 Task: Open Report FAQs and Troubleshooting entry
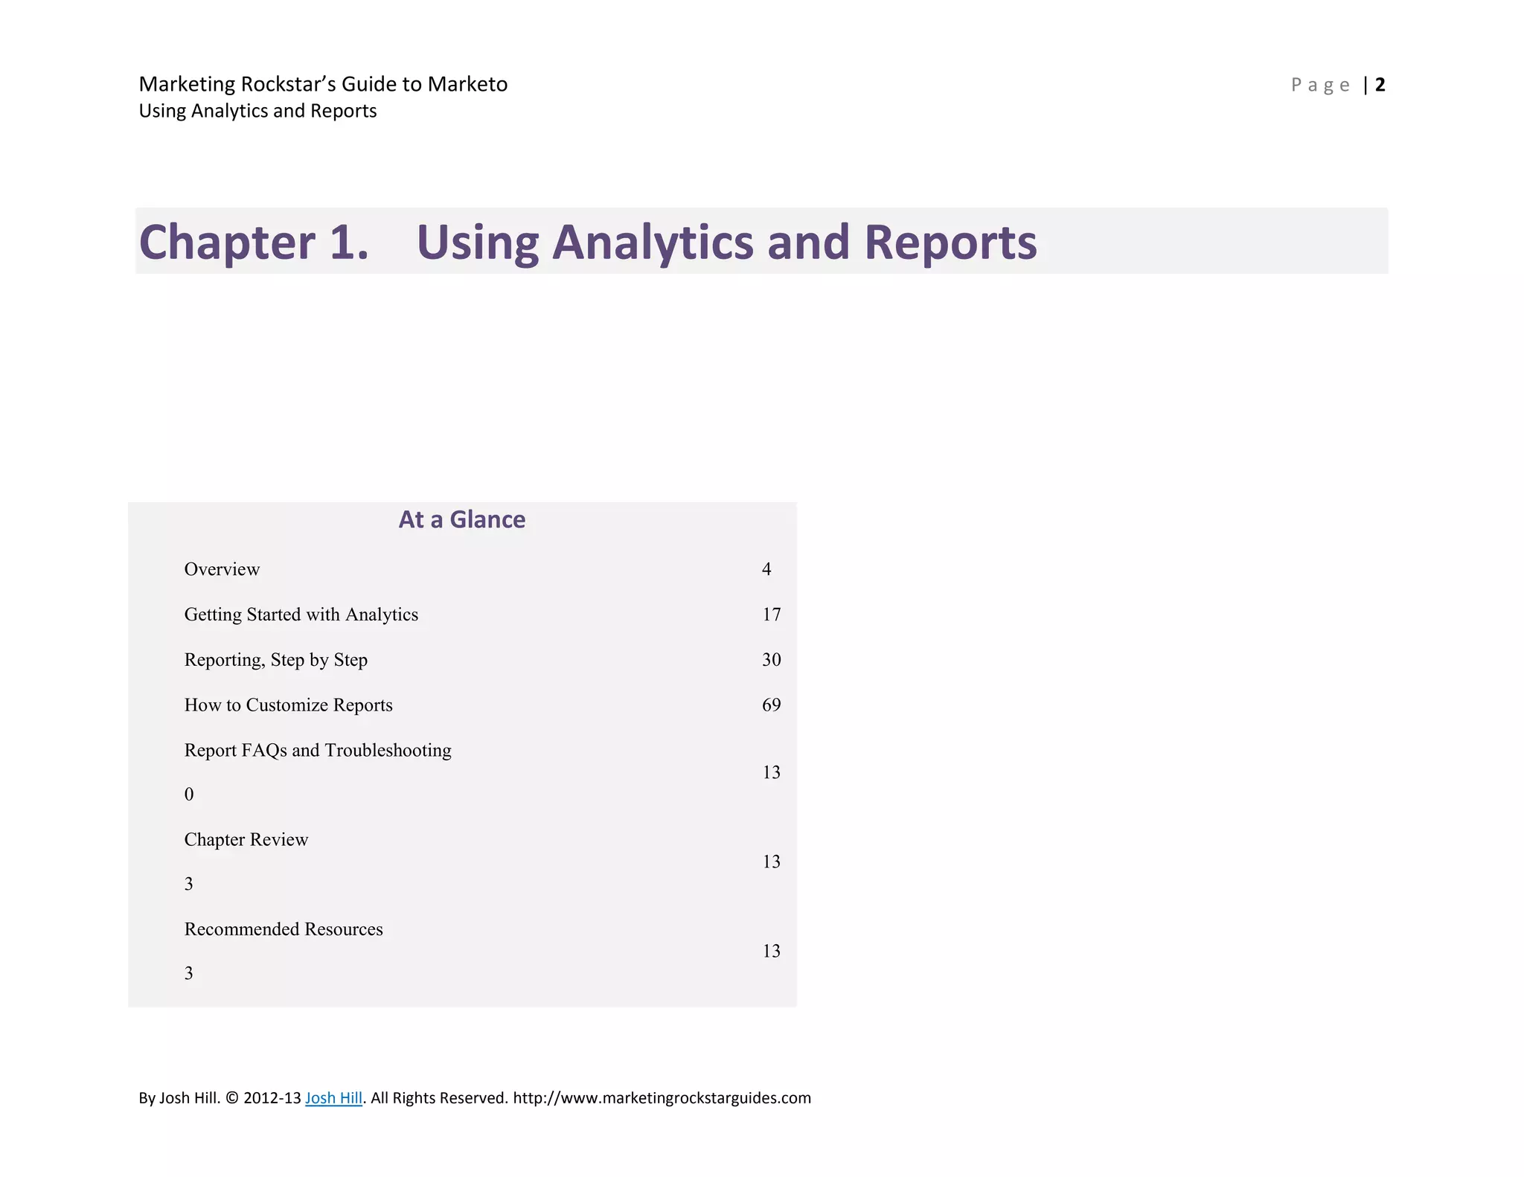point(318,750)
